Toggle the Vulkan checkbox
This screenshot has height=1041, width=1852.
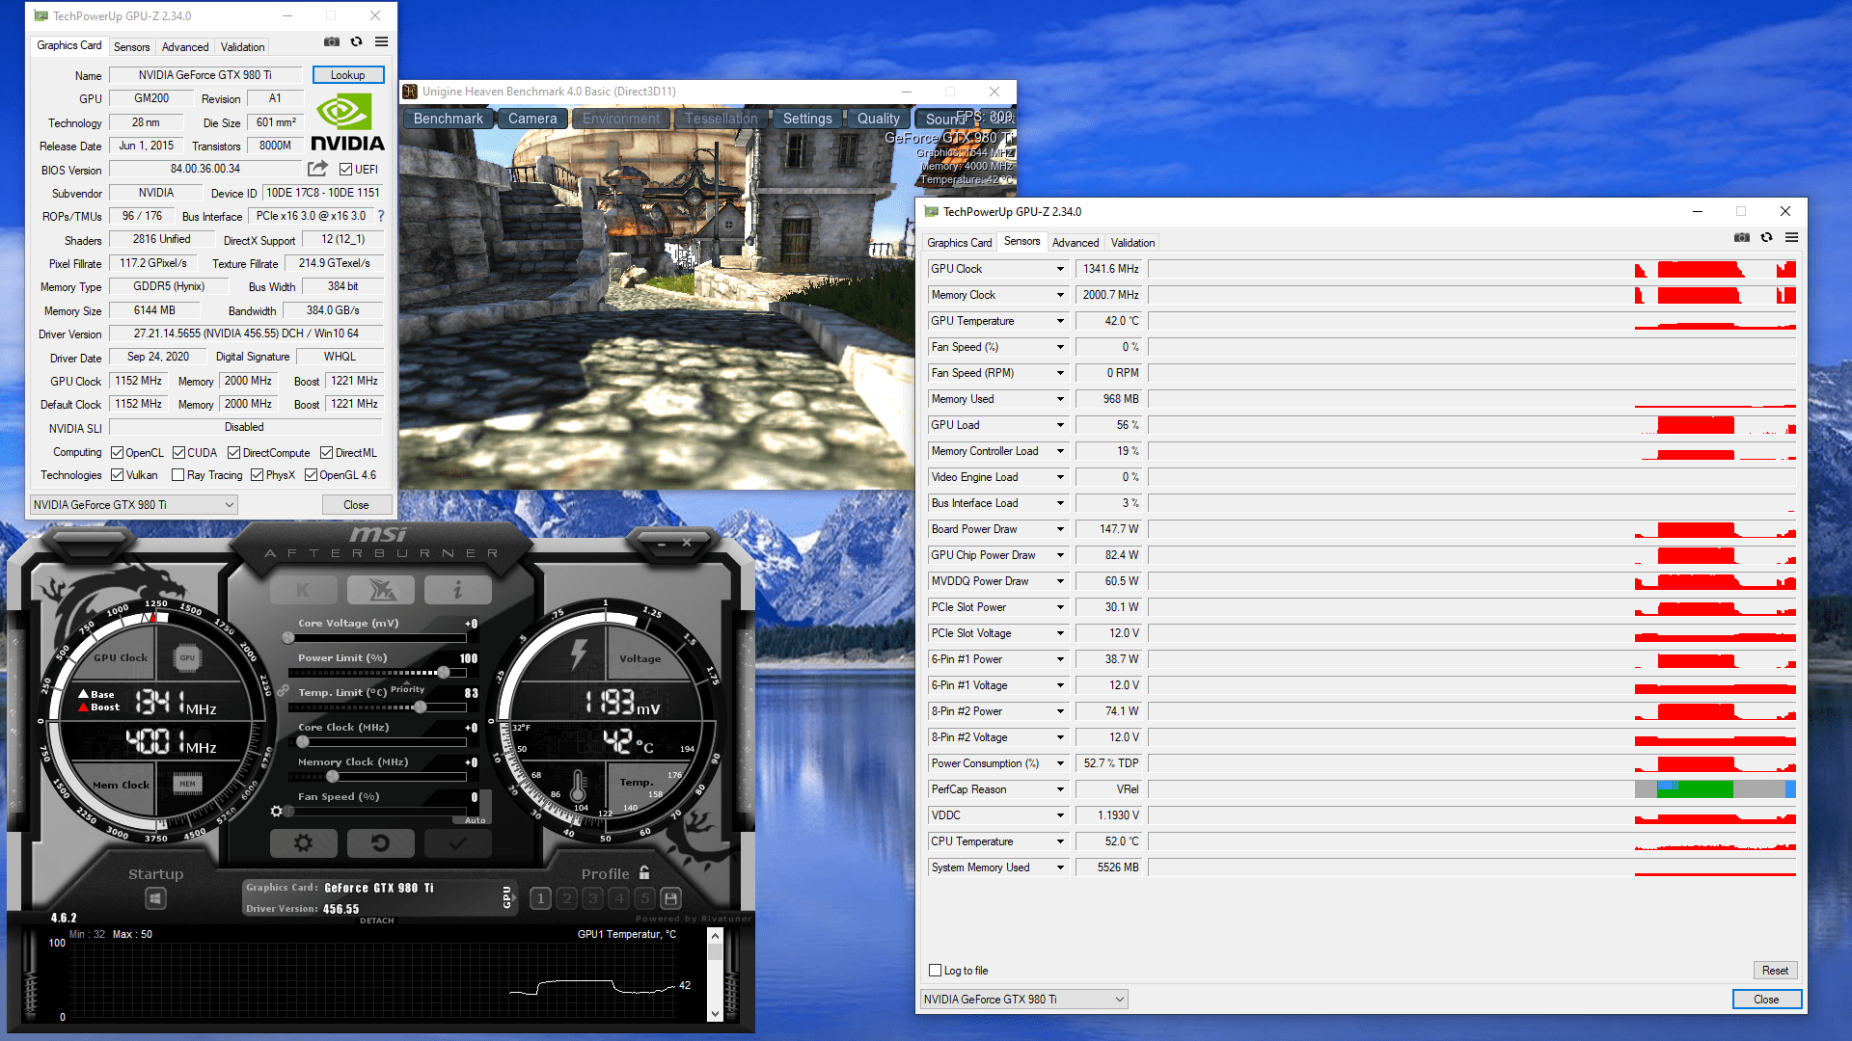(117, 475)
